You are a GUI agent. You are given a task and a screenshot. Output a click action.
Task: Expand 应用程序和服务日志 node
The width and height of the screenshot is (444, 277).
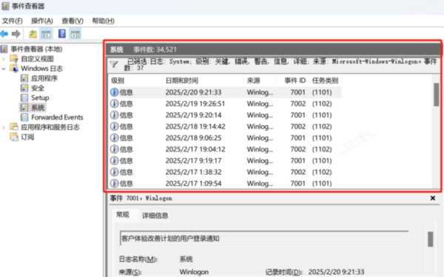pos(4,128)
